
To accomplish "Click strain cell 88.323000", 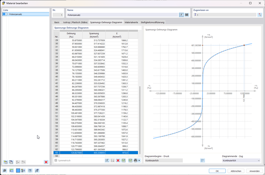I will tap(71, 93).
